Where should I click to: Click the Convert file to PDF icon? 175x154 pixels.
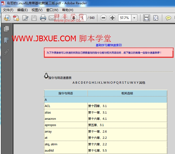click(x=16, y=18)
